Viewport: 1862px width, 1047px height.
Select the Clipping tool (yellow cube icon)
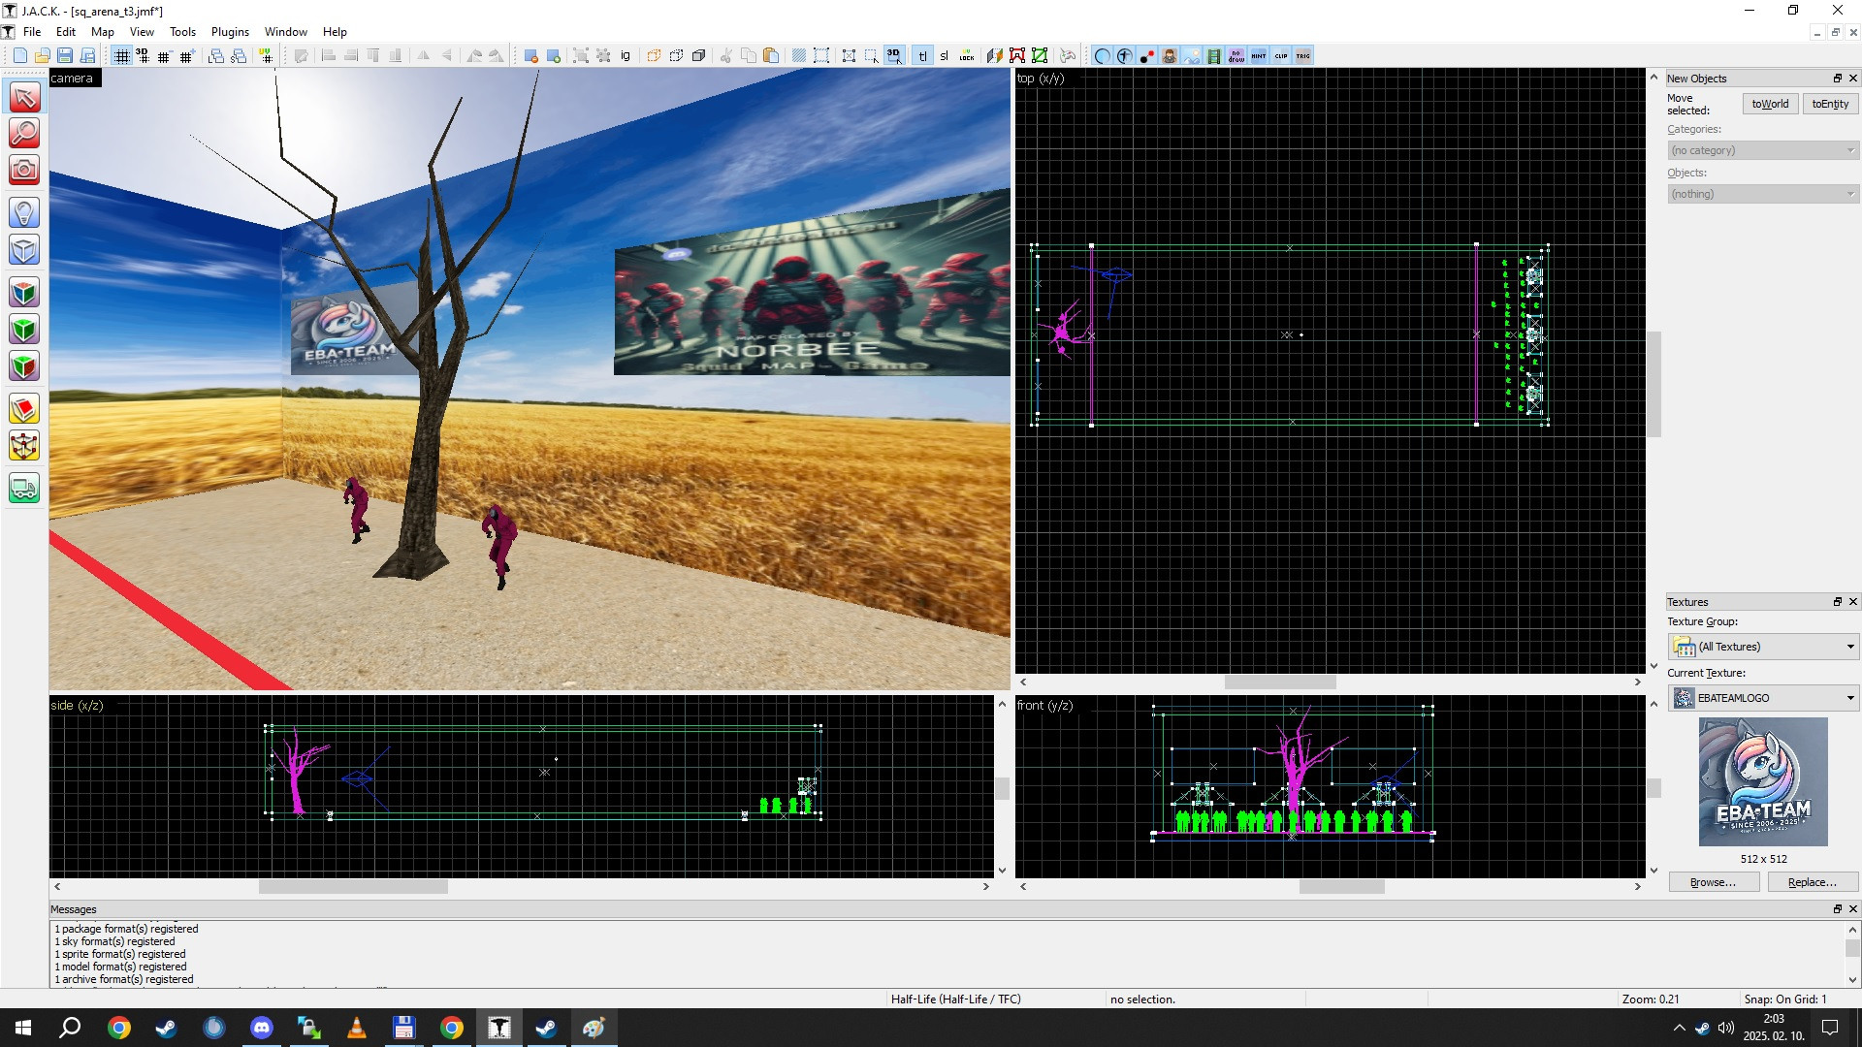pos(23,408)
